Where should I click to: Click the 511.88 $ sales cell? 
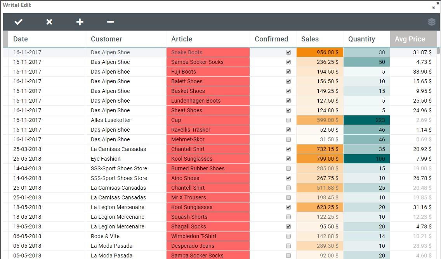[320, 188]
